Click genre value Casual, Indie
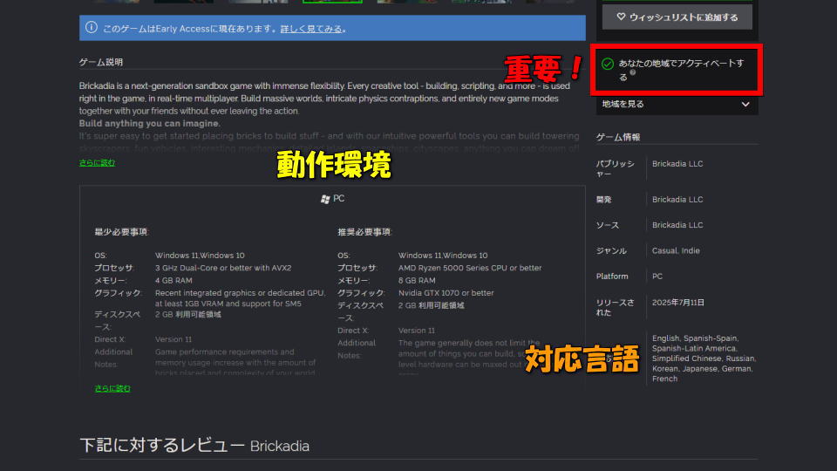This screenshot has height=471, width=837. pyautogui.click(x=676, y=250)
